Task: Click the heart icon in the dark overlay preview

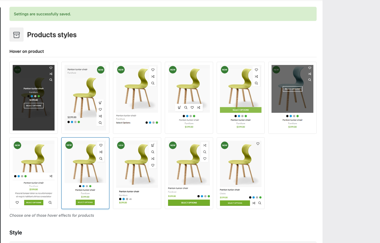Action: click(51, 68)
